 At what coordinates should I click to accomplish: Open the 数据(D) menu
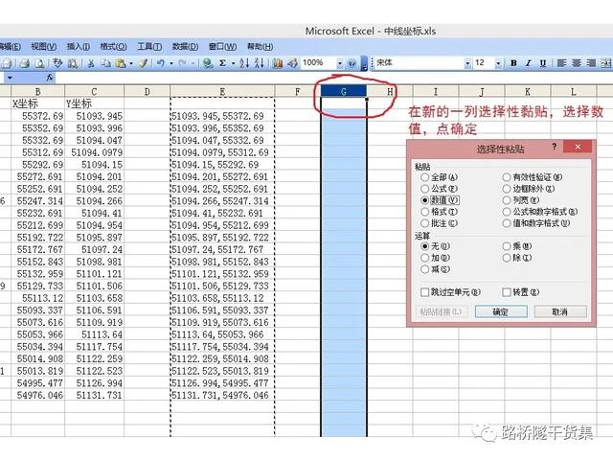pos(185,47)
